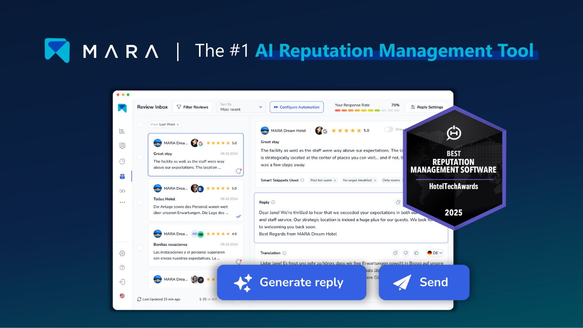Open the fast-forward automation sidebar icon
The height and width of the screenshot is (328, 583).
(122, 191)
